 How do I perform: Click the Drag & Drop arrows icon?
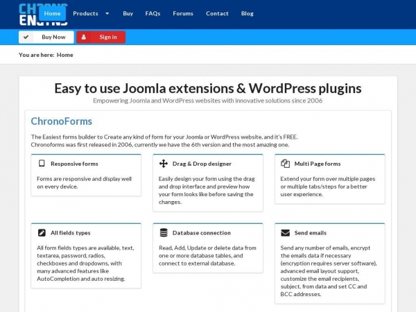click(x=164, y=164)
